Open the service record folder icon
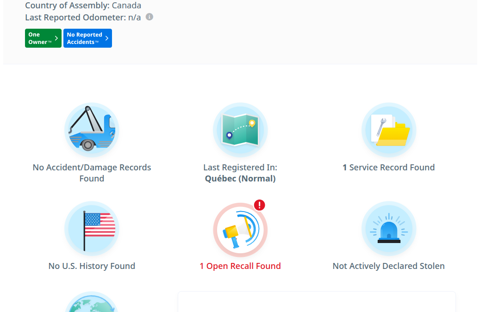Image resolution: width=480 pixels, height=312 pixels. click(x=389, y=130)
